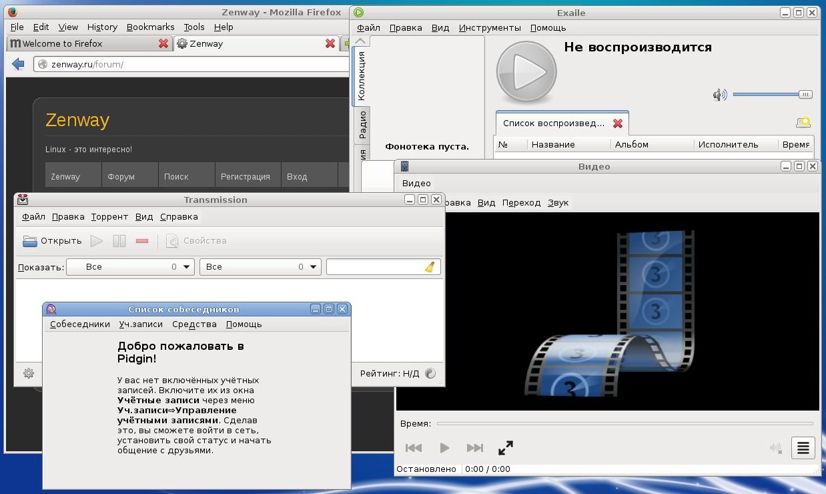Adjust the Exaile volume slider

[x=773, y=95]
